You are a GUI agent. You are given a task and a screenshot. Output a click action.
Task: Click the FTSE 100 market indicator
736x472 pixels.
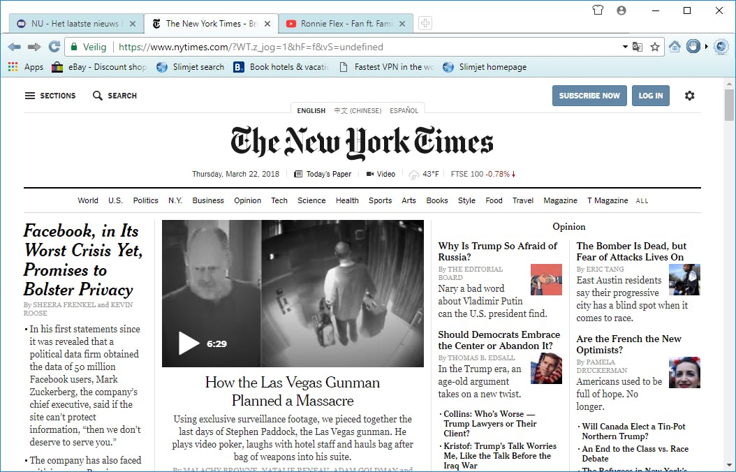point(483,174)
